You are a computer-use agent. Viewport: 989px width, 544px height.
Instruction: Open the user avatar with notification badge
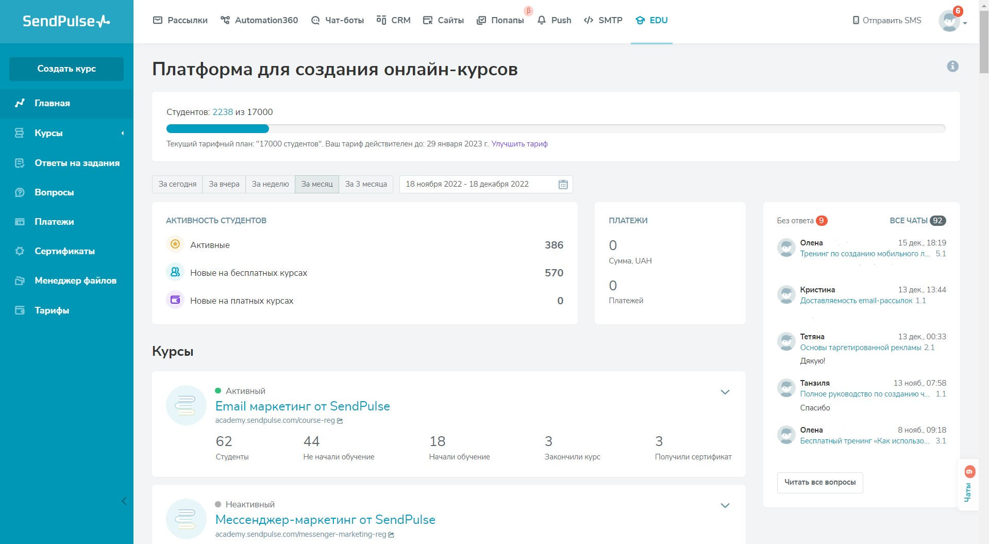point(949,21)
